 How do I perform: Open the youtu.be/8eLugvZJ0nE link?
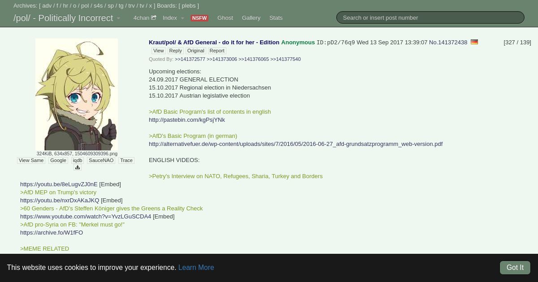[x=59, y=184]
